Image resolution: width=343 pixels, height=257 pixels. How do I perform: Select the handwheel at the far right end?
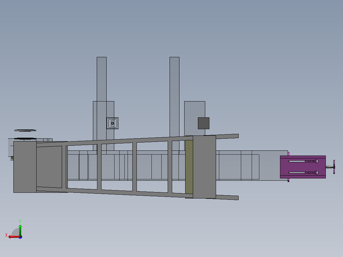tap(334, 167)
